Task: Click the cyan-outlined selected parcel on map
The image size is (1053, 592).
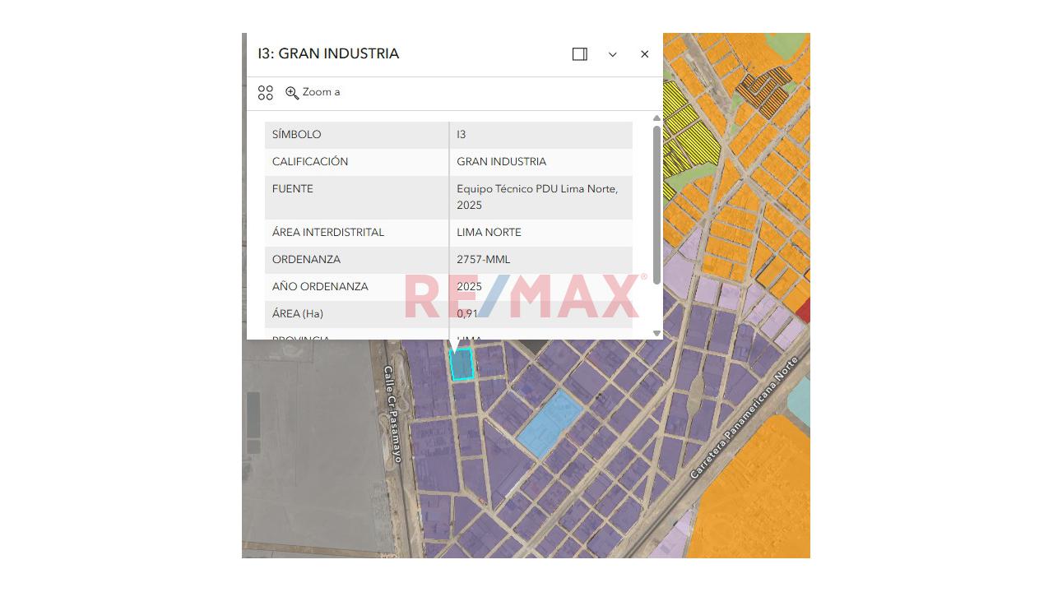Action: pos(462,364)
